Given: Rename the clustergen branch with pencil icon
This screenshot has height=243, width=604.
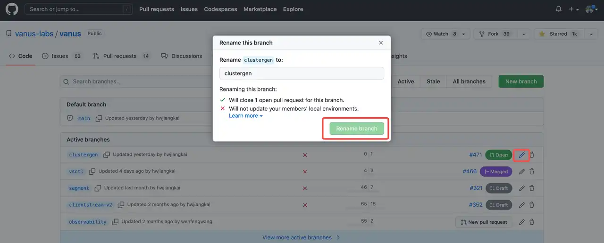Looking at the screenshot, I should 521,155.
